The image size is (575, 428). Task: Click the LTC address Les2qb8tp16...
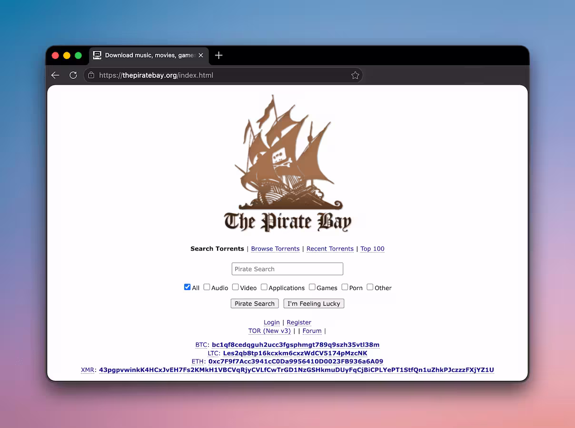[x=295, y=353]
